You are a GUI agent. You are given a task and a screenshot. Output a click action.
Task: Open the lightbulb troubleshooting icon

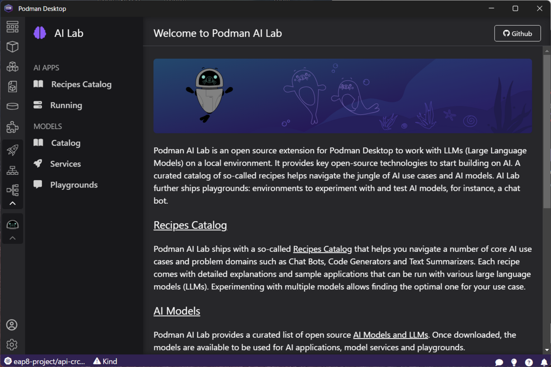click(x=514, y=362)
